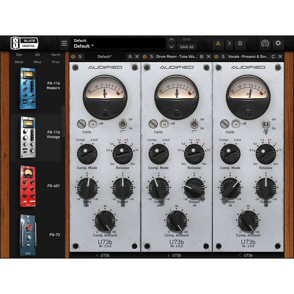294x294 pixels.
Task: Open the main Default preset field
Action: 118,43
